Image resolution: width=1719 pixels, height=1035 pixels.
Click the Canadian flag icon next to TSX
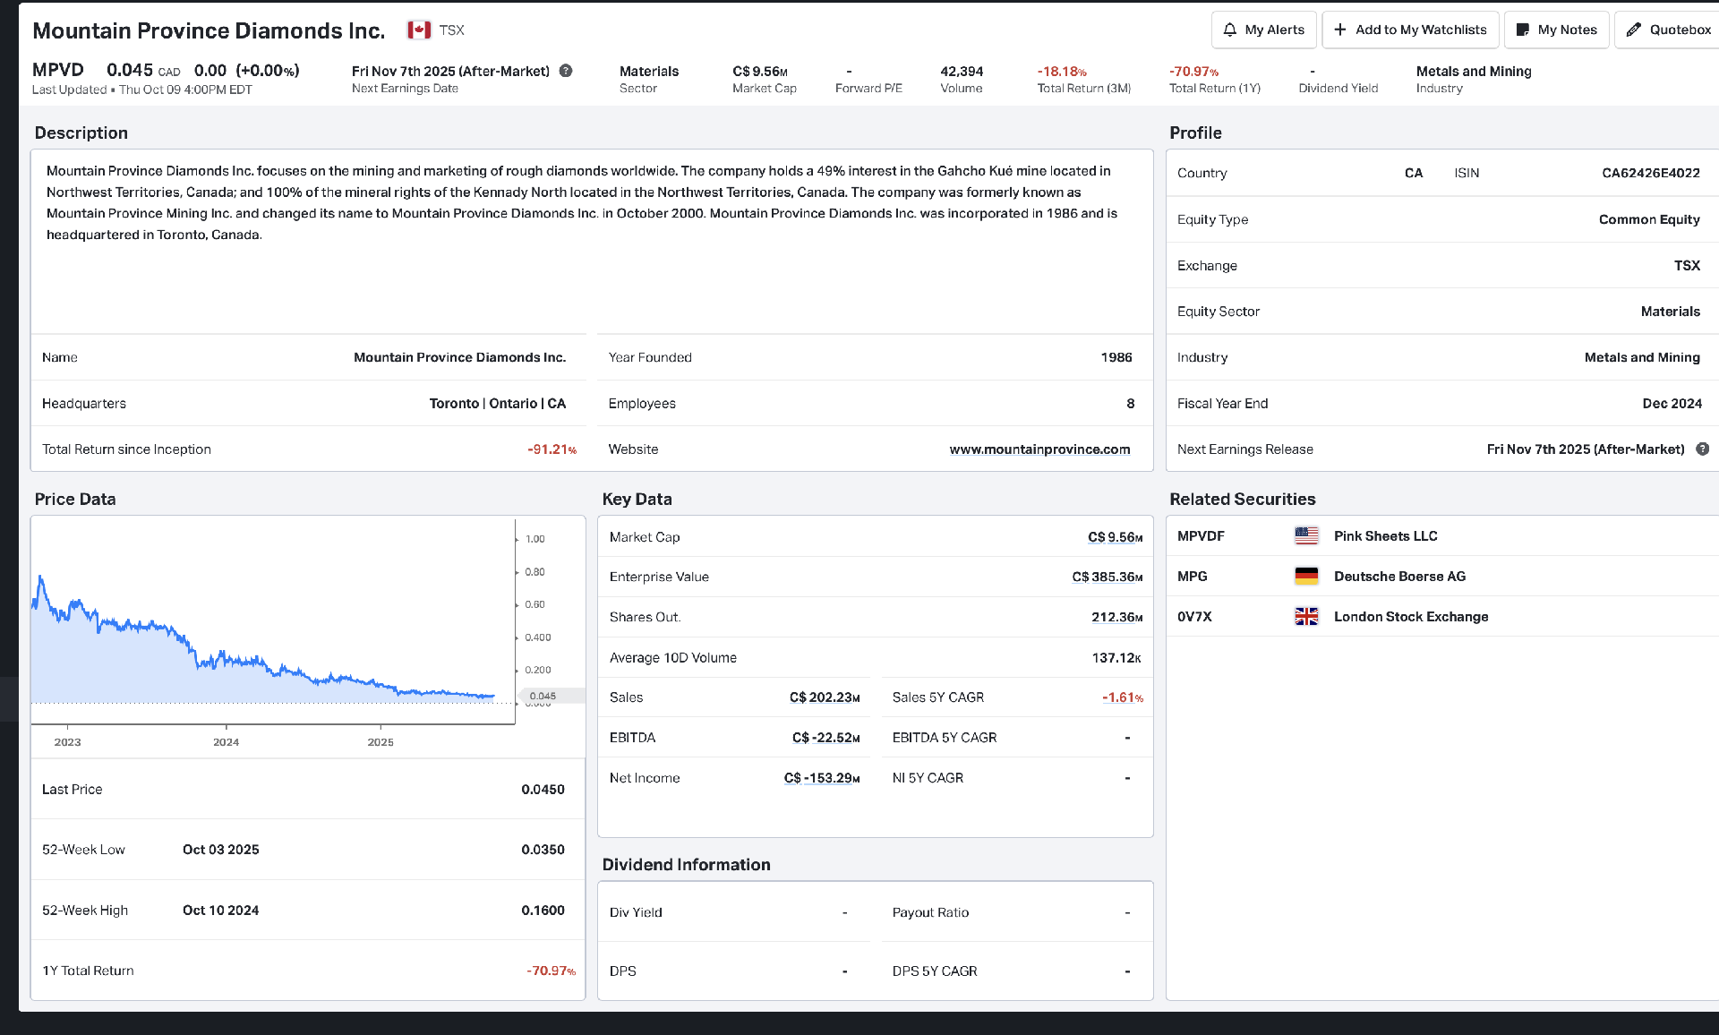tap(419, 30)
